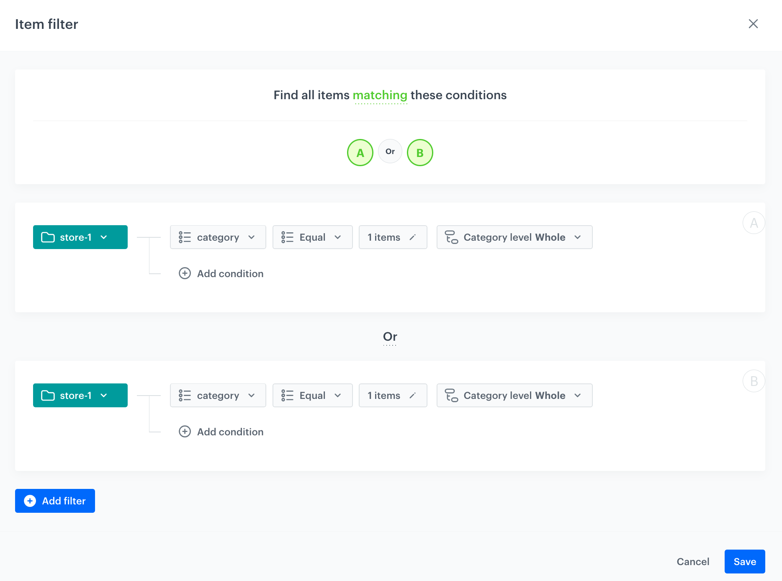Click the folder icon on first store-1 chip
The width and height of the screenshot is (782, 581).
[x=49, y=237]
